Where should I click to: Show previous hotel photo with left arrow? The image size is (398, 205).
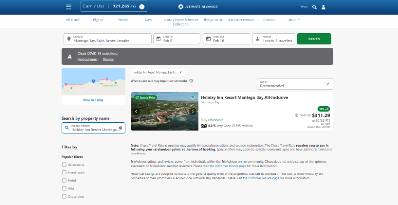click(x=136, y=111)
